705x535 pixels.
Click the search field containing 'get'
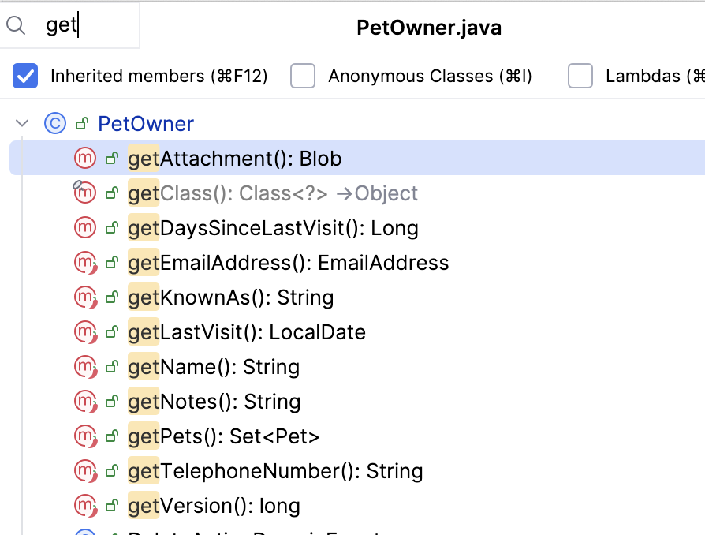click(69, 25)
